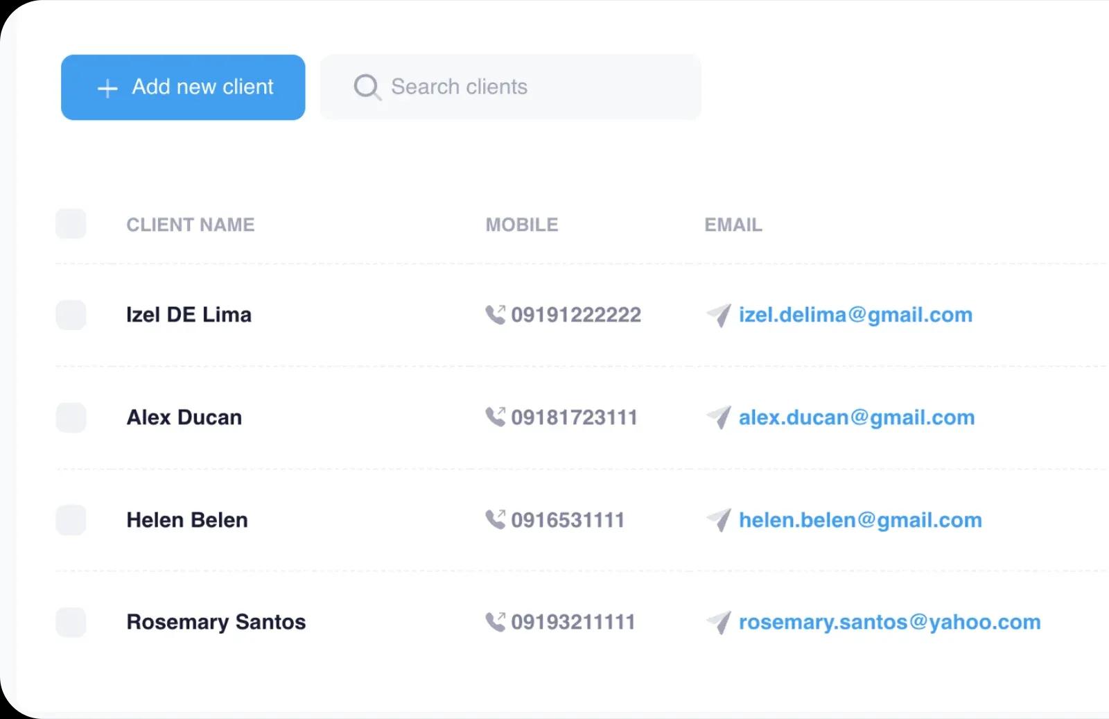This screenshot has width=1109, height=719.
Task: Click the phone icon beside Rosemary Santos's number
Action: pyautogui.click(x=496, y=622)
